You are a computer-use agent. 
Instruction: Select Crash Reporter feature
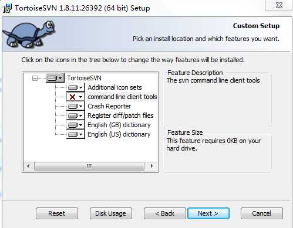pyautogui.click(x=109, y=106)
